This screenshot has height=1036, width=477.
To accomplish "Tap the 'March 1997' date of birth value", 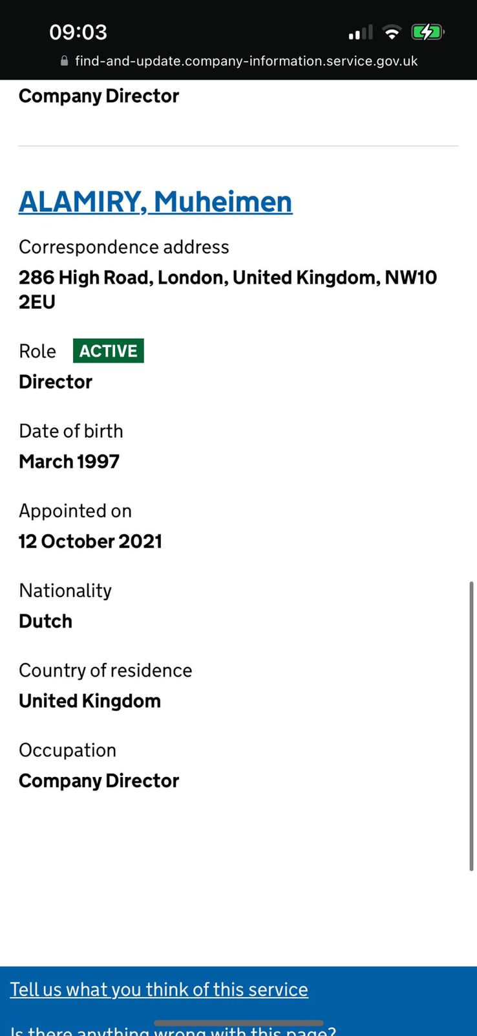I will point(69,462).
